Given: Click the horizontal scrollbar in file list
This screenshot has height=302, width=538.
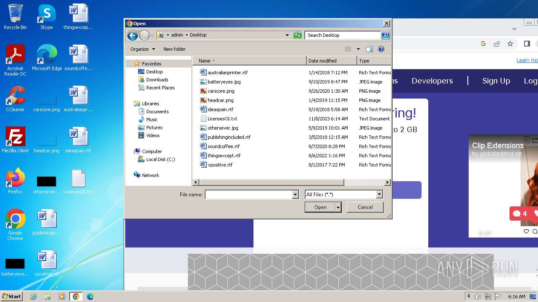Looking at the screenshot, I should point(272,182).
